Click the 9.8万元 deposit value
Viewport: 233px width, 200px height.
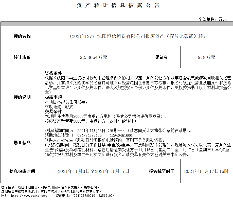click(206, 57)
